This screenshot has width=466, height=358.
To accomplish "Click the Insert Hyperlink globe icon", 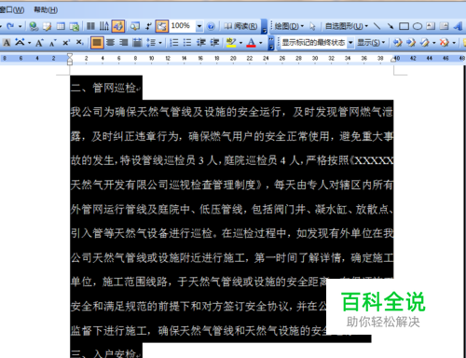I will coord(34,26).
